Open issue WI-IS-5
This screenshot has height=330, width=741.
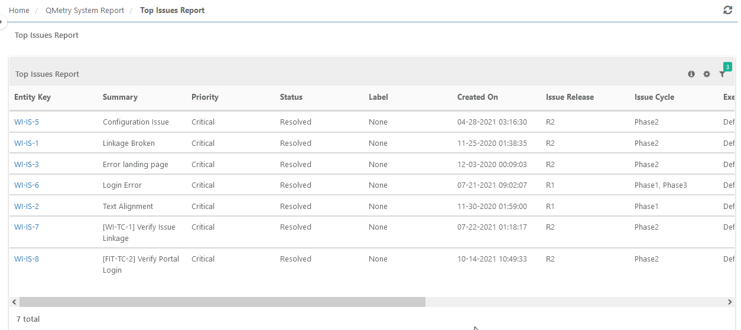[27, 122]
